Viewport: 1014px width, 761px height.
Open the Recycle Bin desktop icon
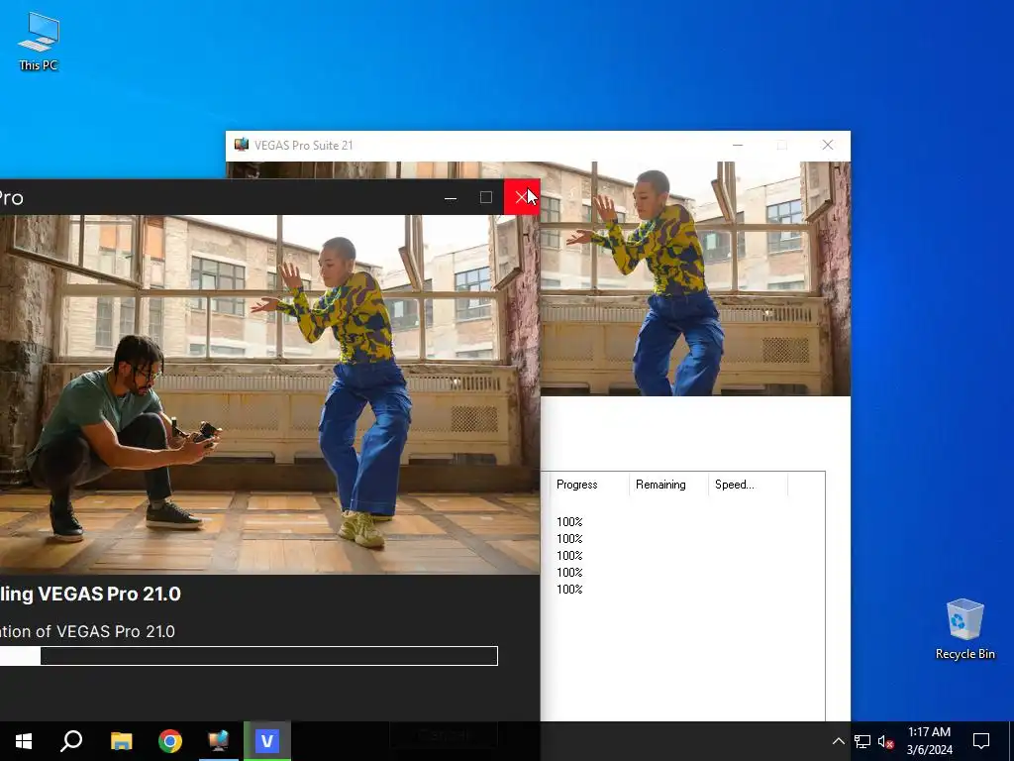pyautogui.click(x=964, y=629)
